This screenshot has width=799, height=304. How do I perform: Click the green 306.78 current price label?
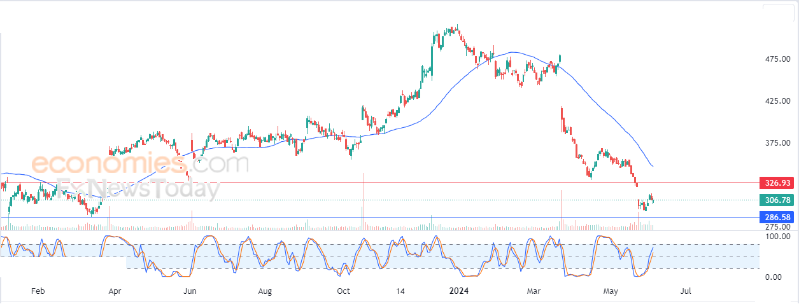coord(777,200)
